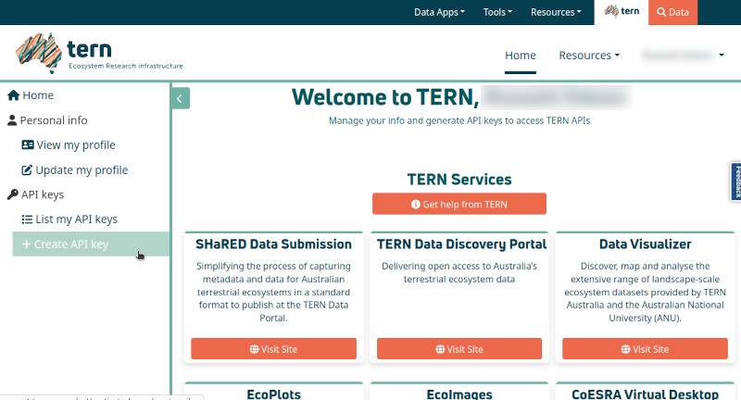Click the ID card icon for View my profile
The width and height of the screenshot is (741, 400).
tap(28, 145)
